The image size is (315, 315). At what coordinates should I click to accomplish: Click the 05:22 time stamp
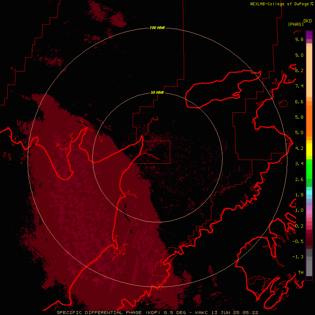click(250, 313)
